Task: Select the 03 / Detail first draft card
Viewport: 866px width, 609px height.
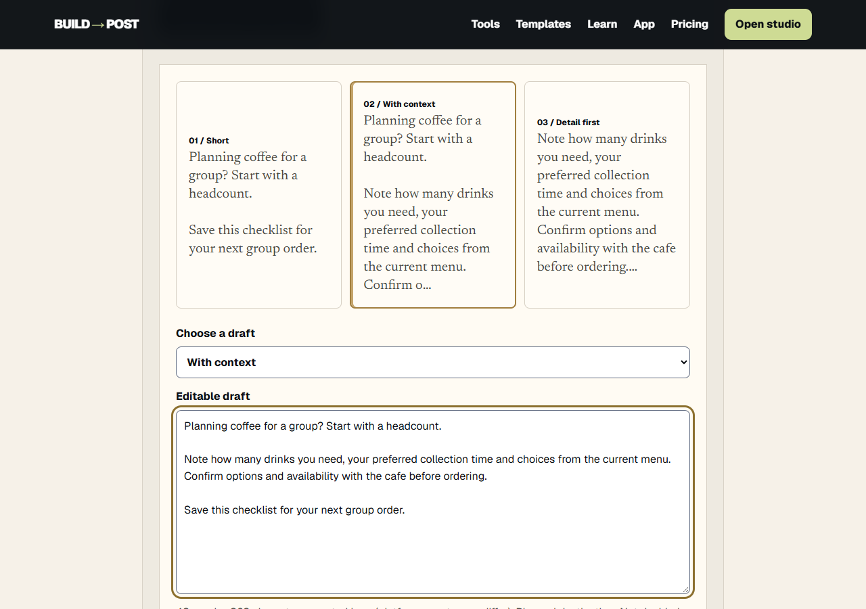Action: (x=607, y=195)
